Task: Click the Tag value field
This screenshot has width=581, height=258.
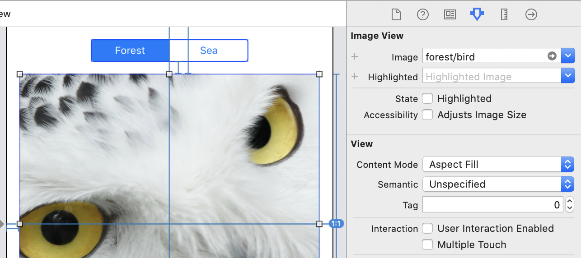Action: point(492,205)
